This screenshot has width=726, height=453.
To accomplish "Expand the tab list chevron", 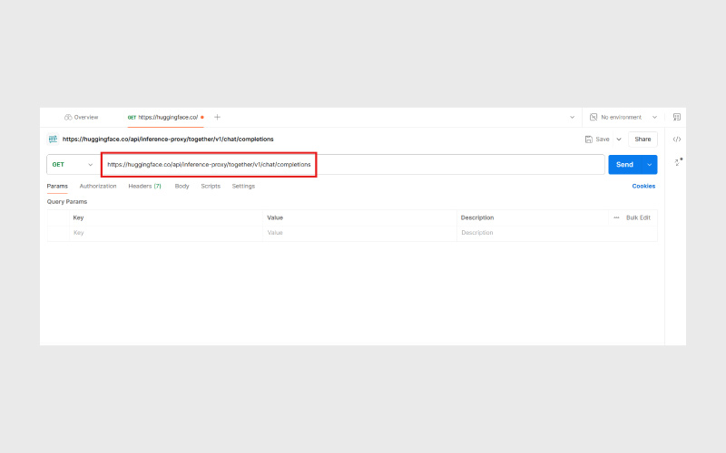I will pyautogui.click(x=572, y=117).
